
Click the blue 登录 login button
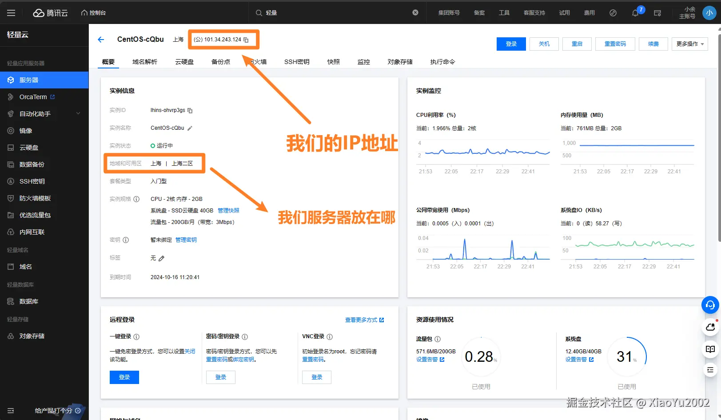tap(511, 44)
